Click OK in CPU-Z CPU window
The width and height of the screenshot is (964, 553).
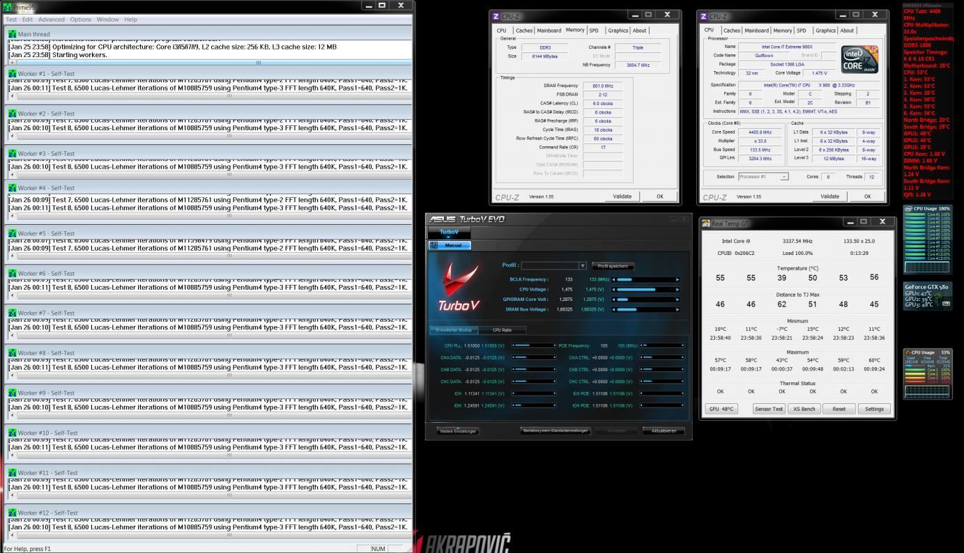click(x=868, y=196)
